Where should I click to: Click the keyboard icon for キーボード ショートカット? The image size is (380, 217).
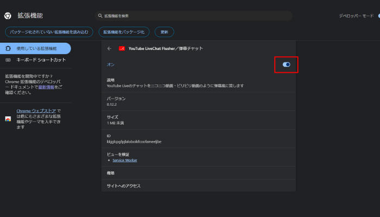[8, 60]
